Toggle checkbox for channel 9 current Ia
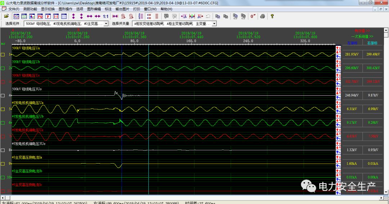389x204 pixels. 3,164
